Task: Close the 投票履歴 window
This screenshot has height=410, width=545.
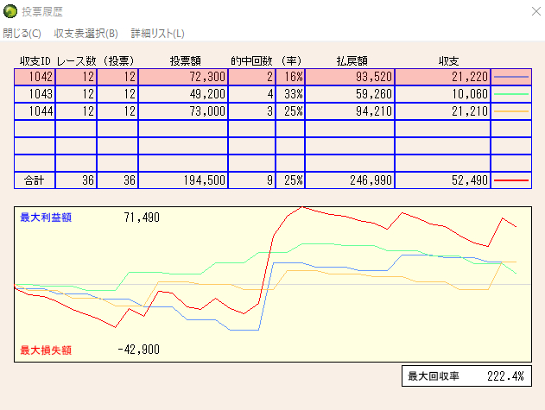Action: [536, 11]
